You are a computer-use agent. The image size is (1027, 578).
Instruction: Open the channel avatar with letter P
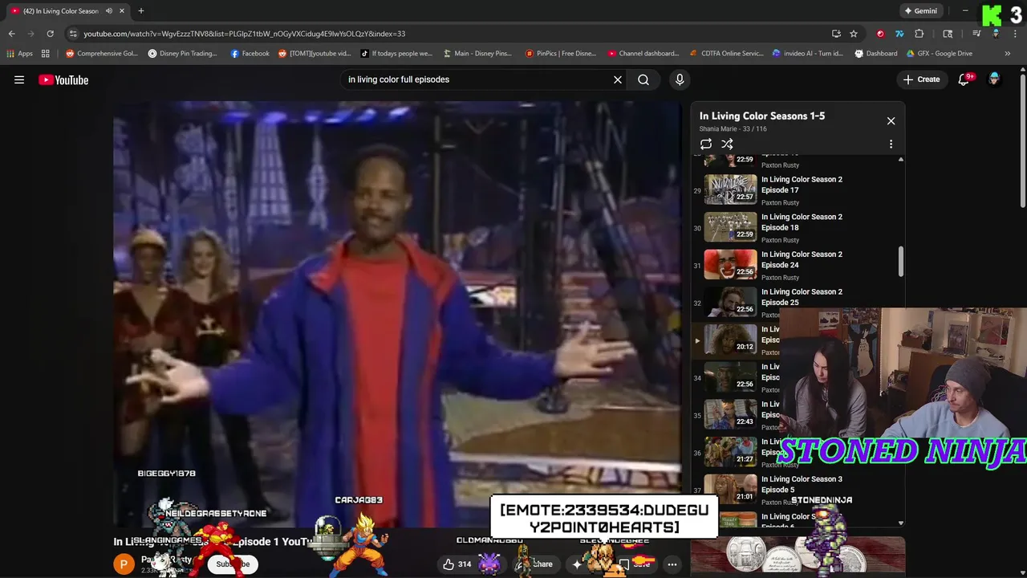[x=124, y=564]
